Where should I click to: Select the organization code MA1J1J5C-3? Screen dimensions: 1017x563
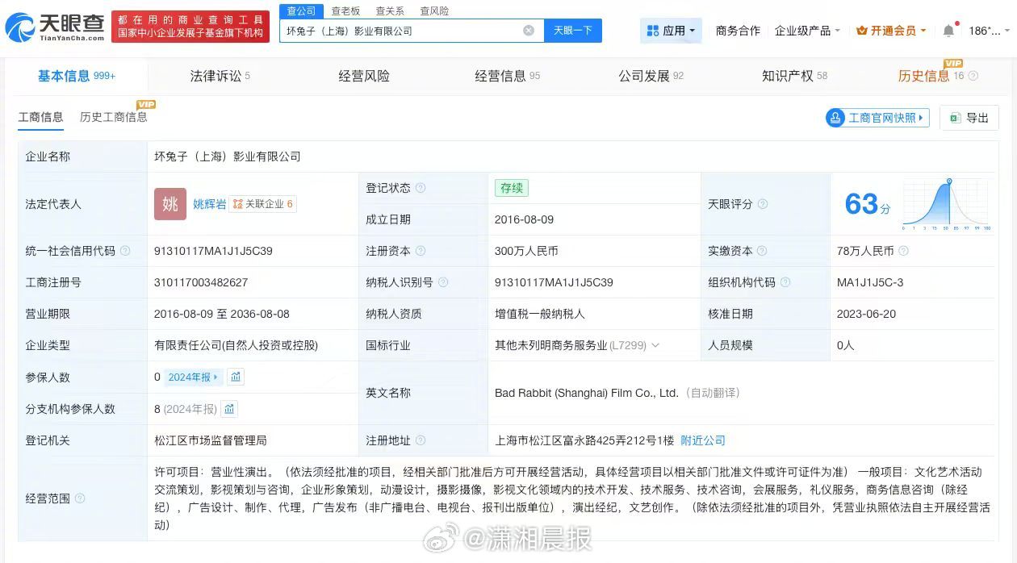870,282
